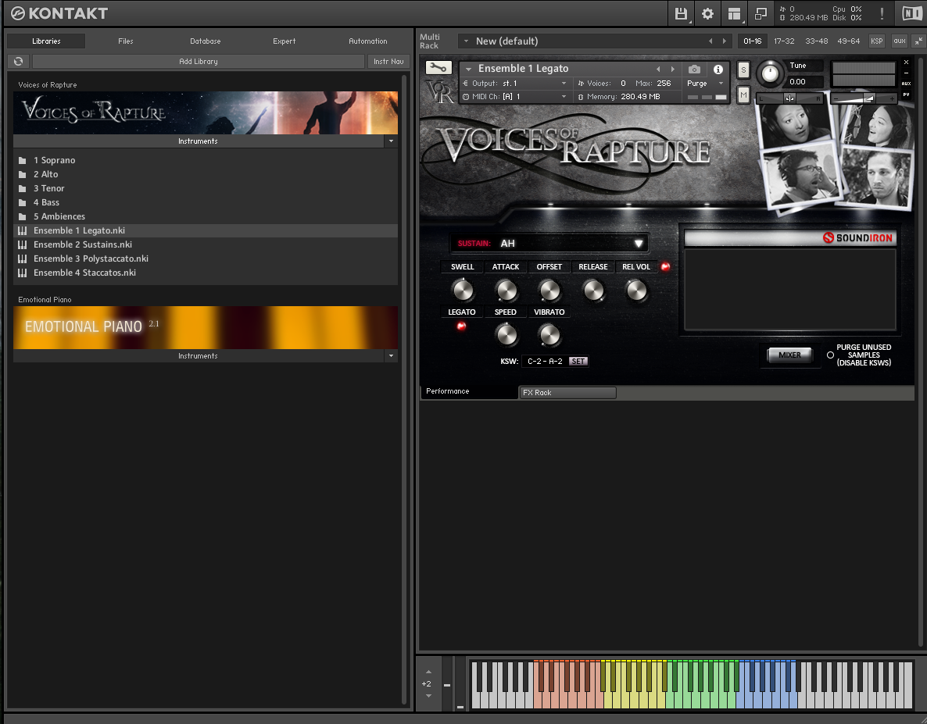Open the 2 Alto folder

pyautogui.click(x=45, y=174)
